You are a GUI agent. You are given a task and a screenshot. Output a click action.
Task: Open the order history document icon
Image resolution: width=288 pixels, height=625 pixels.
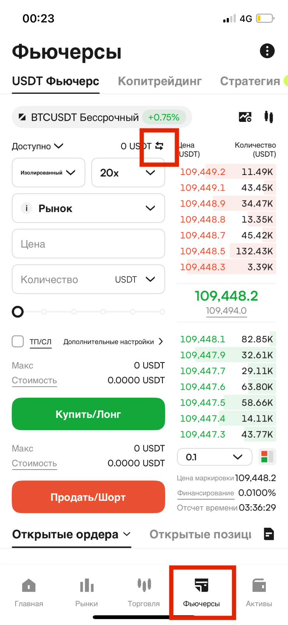coord(269,534)
